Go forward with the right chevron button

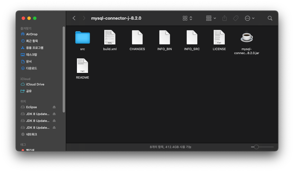tap(84, 18)
